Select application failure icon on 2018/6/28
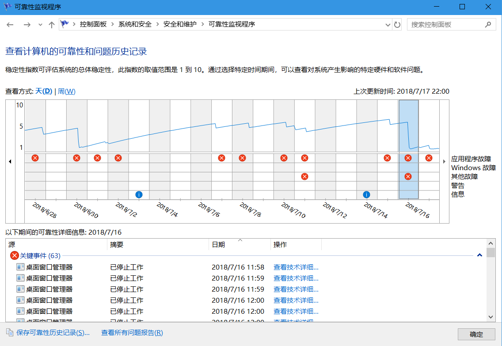 (x=35, y=158)
